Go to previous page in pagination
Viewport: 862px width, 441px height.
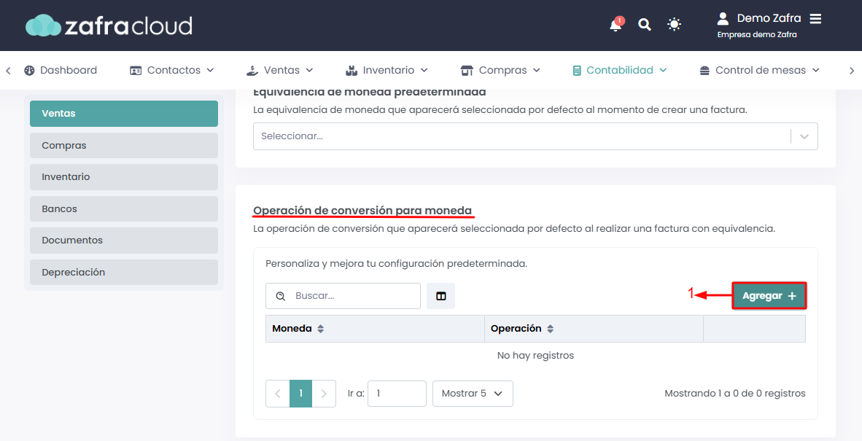(x=278, y=394)
